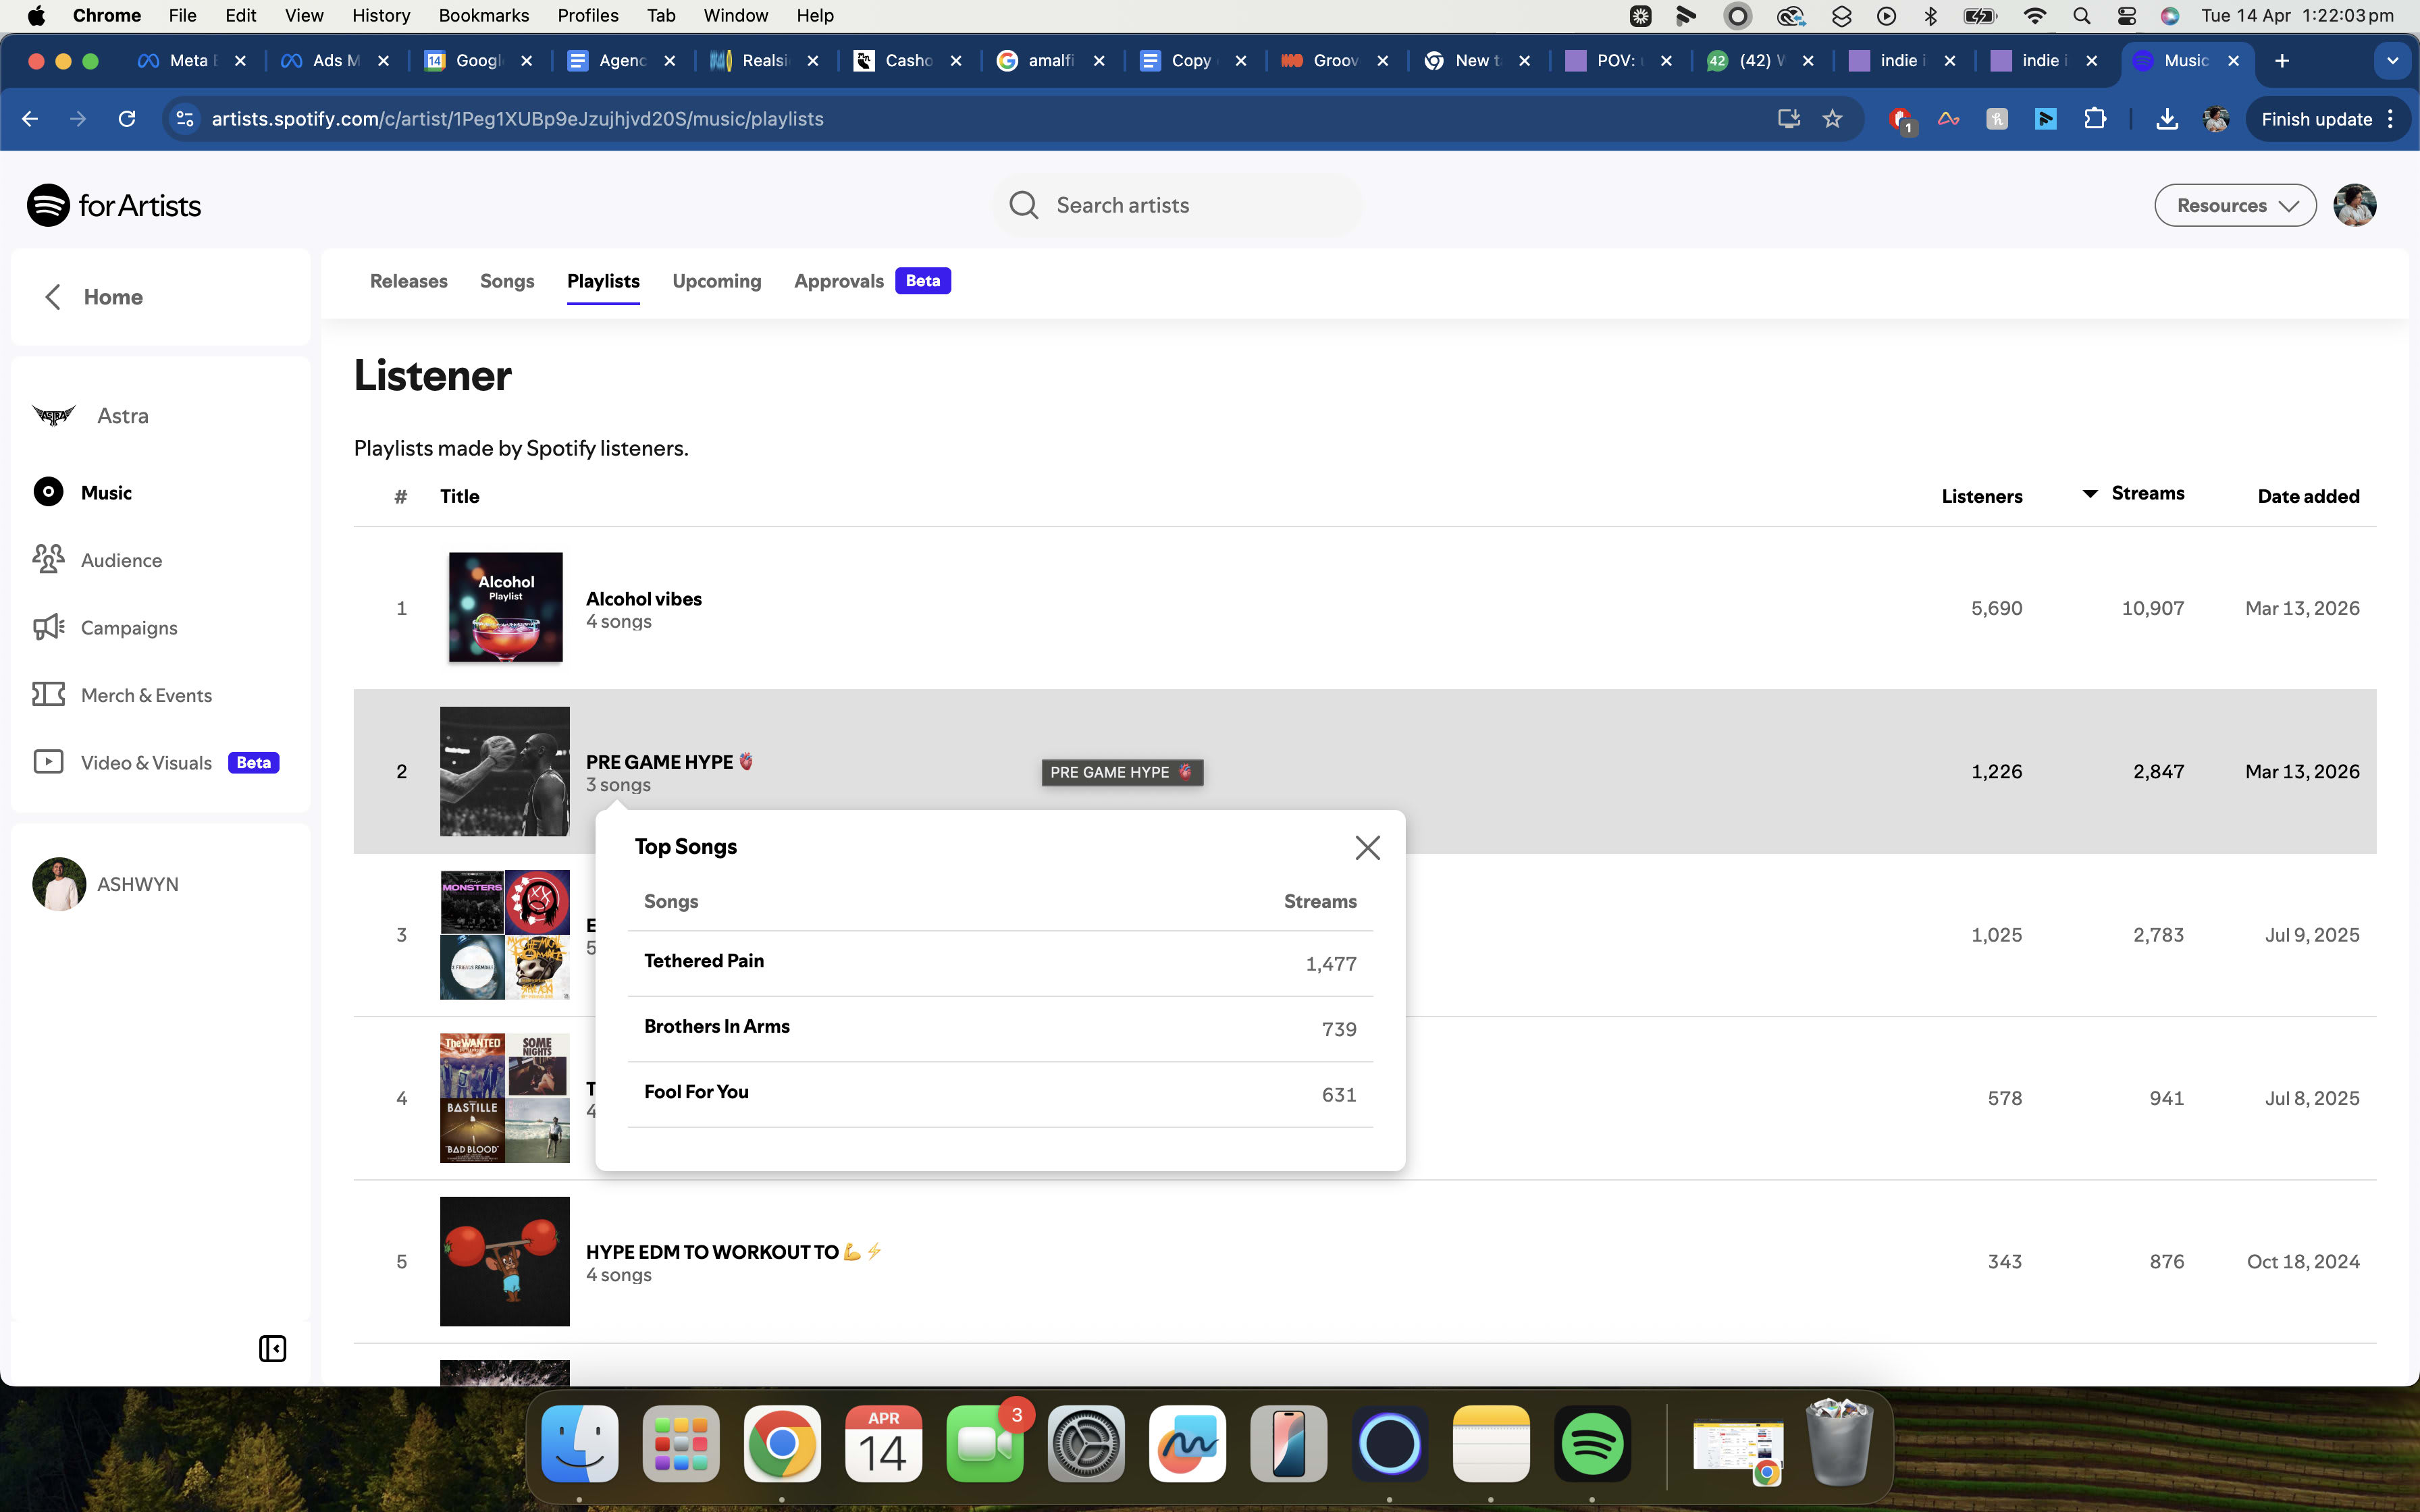Viewport: 2420px width, 1512px height.
Task: Click the Finish update button
Action: [2315, 119]
